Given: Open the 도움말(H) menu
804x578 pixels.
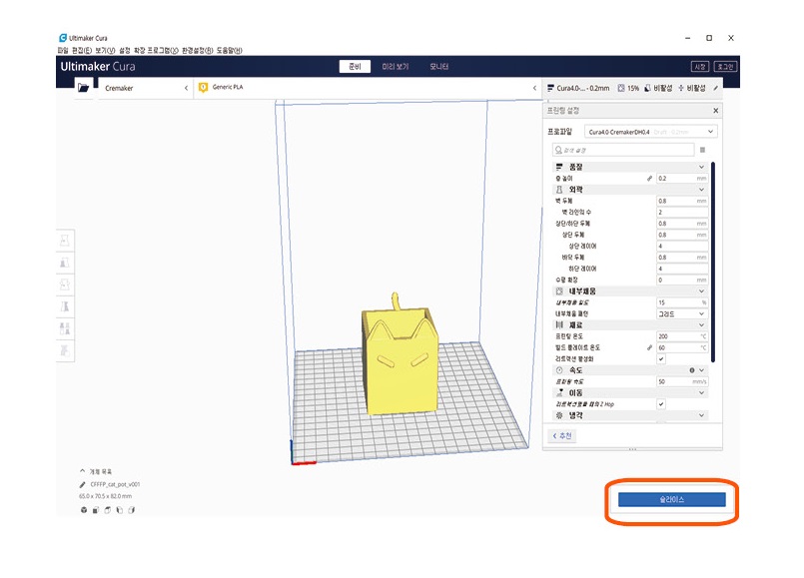Looking at the screenshot, I should pos(229,50).
